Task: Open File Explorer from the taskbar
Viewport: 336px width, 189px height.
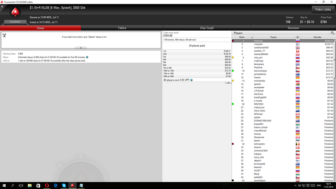Action: click(30, 185)
